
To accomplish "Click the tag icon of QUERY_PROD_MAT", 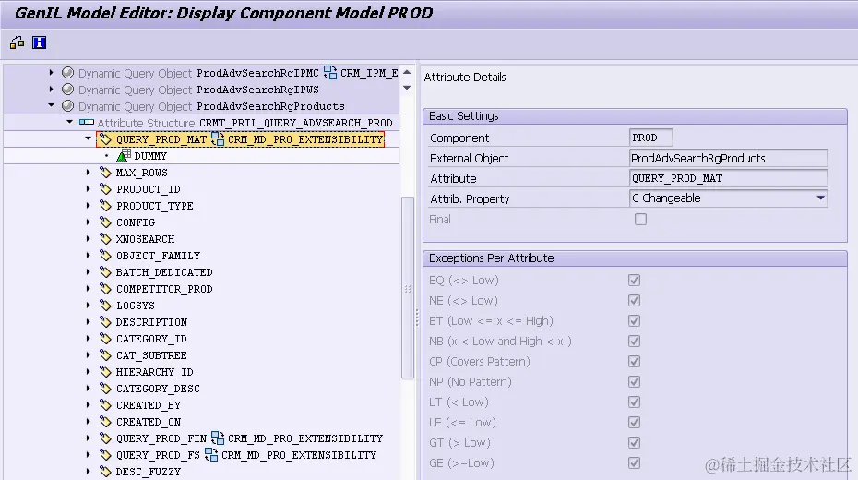I will point(105,139).
